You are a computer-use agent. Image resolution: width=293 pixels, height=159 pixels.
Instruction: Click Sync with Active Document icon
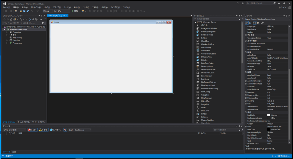26,20
